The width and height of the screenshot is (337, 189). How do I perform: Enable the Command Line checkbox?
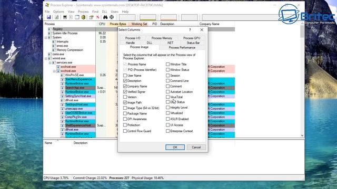[x=167, y=81]
